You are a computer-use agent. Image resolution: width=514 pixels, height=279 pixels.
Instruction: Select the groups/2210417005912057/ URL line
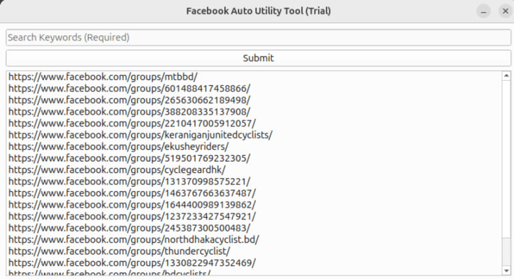click(132, 124)
